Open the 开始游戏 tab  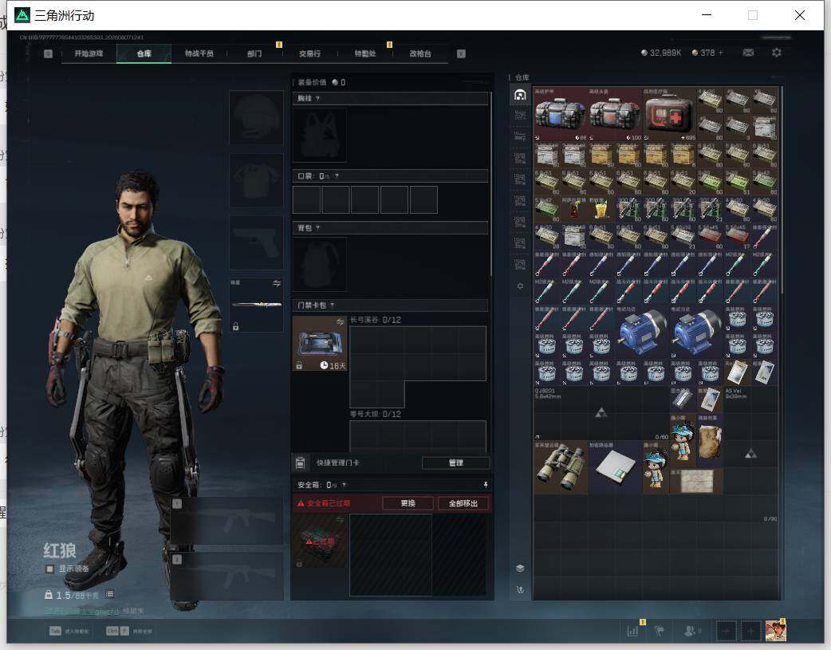point(89,53)
